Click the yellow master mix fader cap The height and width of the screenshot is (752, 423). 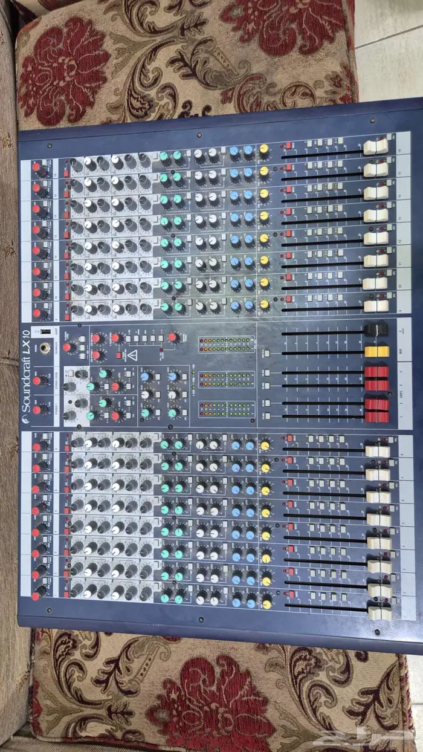point(376,351)
